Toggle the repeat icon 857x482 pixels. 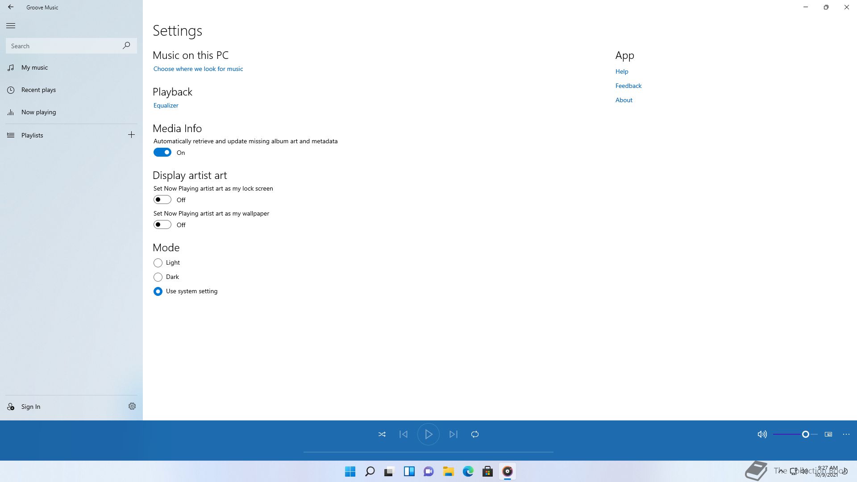coord(474,434)
